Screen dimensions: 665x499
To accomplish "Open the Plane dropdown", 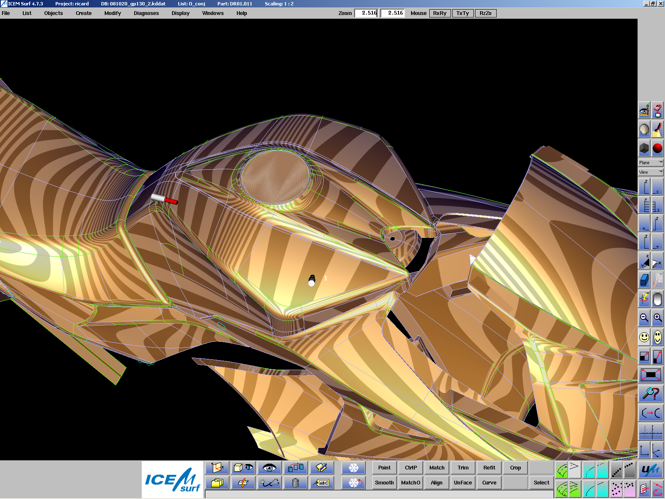I will tap(650, 163).
